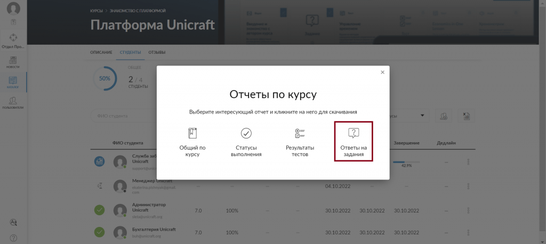Close the Отчеты по курсу dialog

[x=382, y=72]
